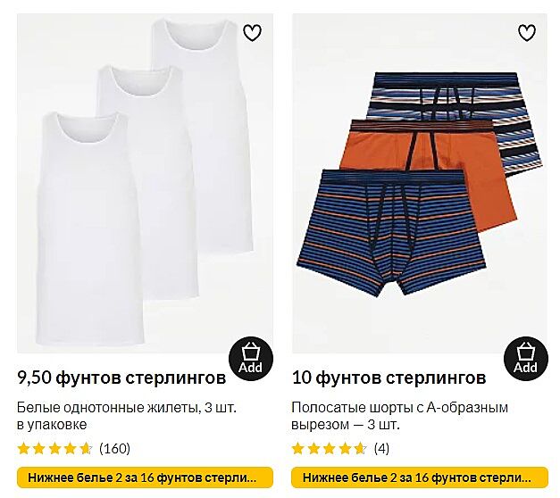Click the star rating under the striped shorts
The image size is (560, 498).
(x=330, y=448)
